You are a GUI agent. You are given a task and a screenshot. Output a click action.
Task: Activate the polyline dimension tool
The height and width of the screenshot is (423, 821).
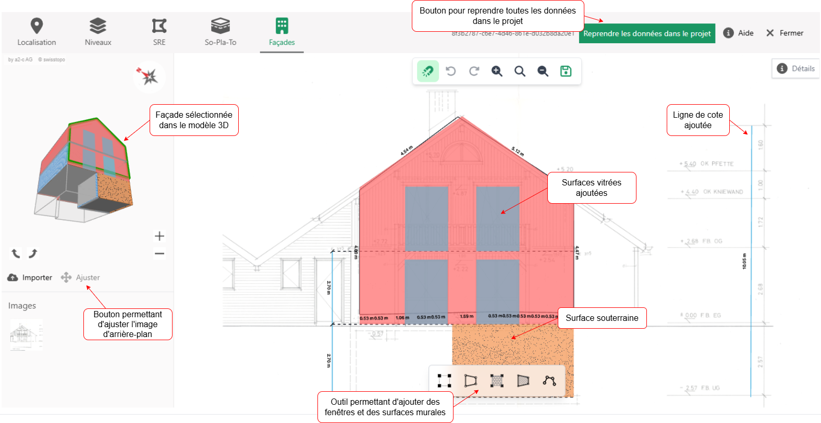(549, 381)
